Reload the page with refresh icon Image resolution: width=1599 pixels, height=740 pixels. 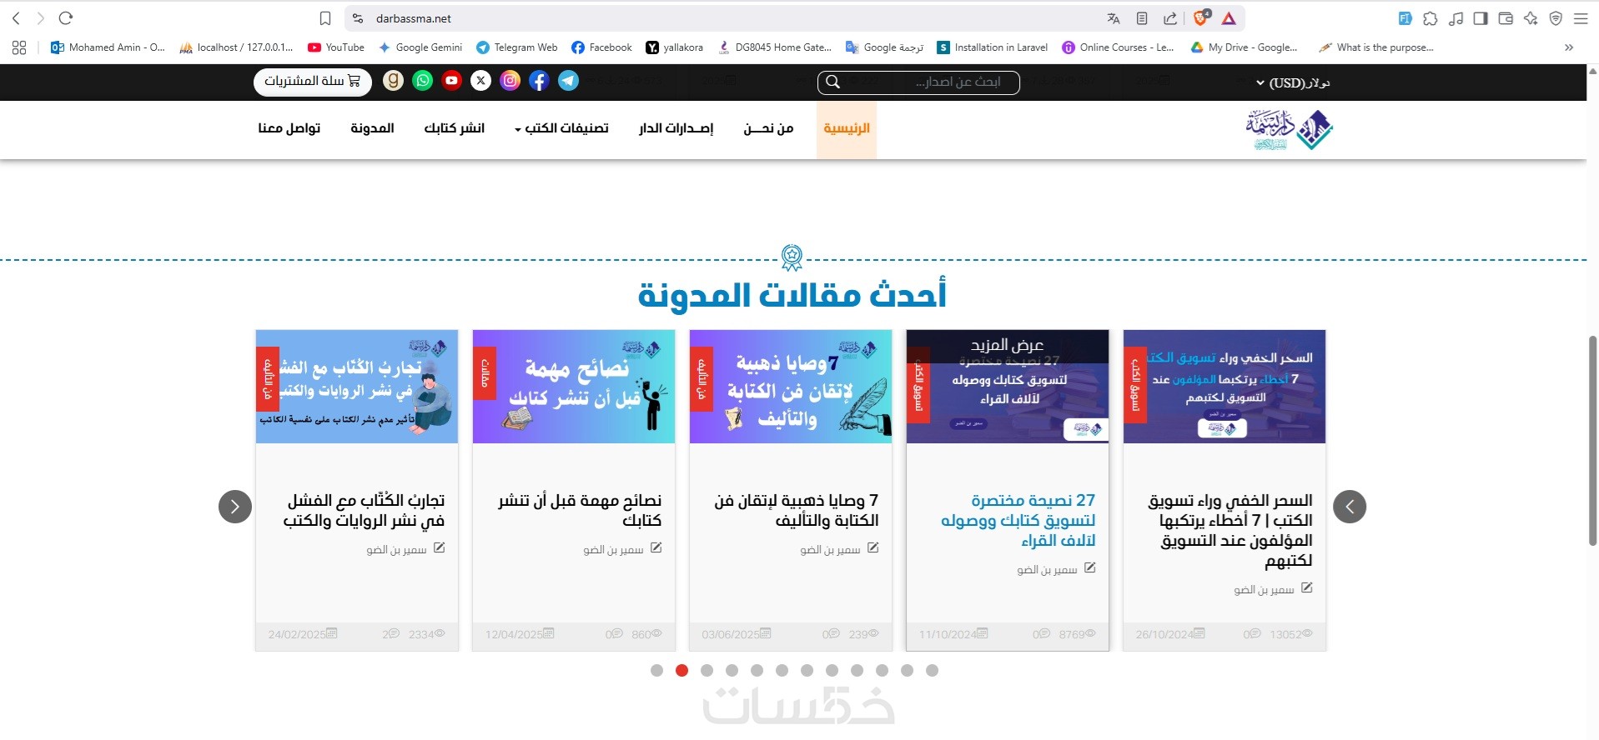66,18
